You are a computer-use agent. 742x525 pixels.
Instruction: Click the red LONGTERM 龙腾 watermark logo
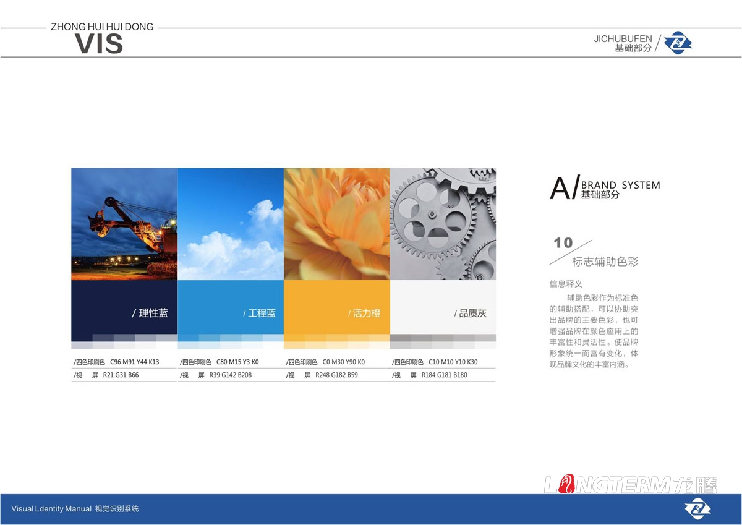(632, 485)
